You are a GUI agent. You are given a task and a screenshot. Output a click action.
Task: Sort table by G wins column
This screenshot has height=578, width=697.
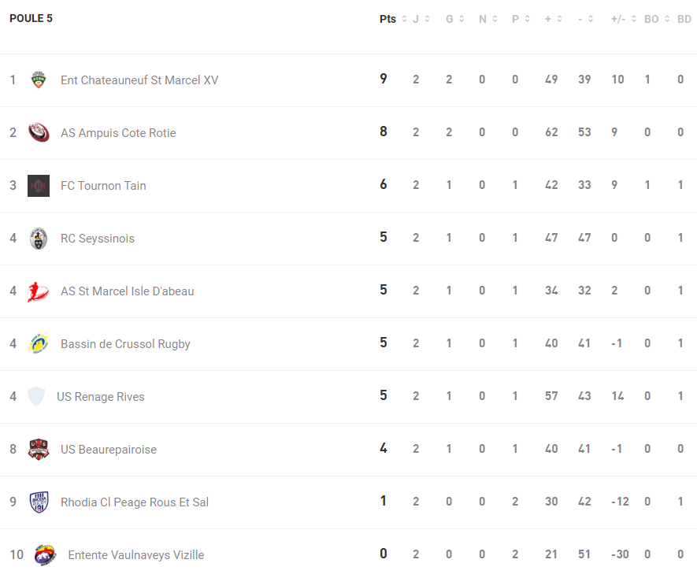pos(454,19)
